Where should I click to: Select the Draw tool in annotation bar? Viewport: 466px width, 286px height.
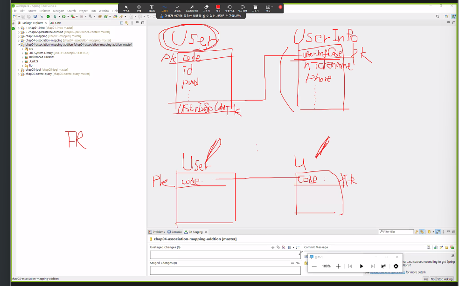[x=164, y=8]
